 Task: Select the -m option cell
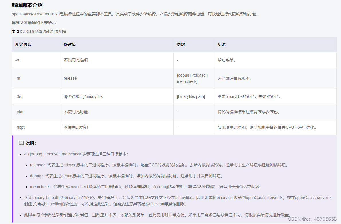(x=36, y=78)
